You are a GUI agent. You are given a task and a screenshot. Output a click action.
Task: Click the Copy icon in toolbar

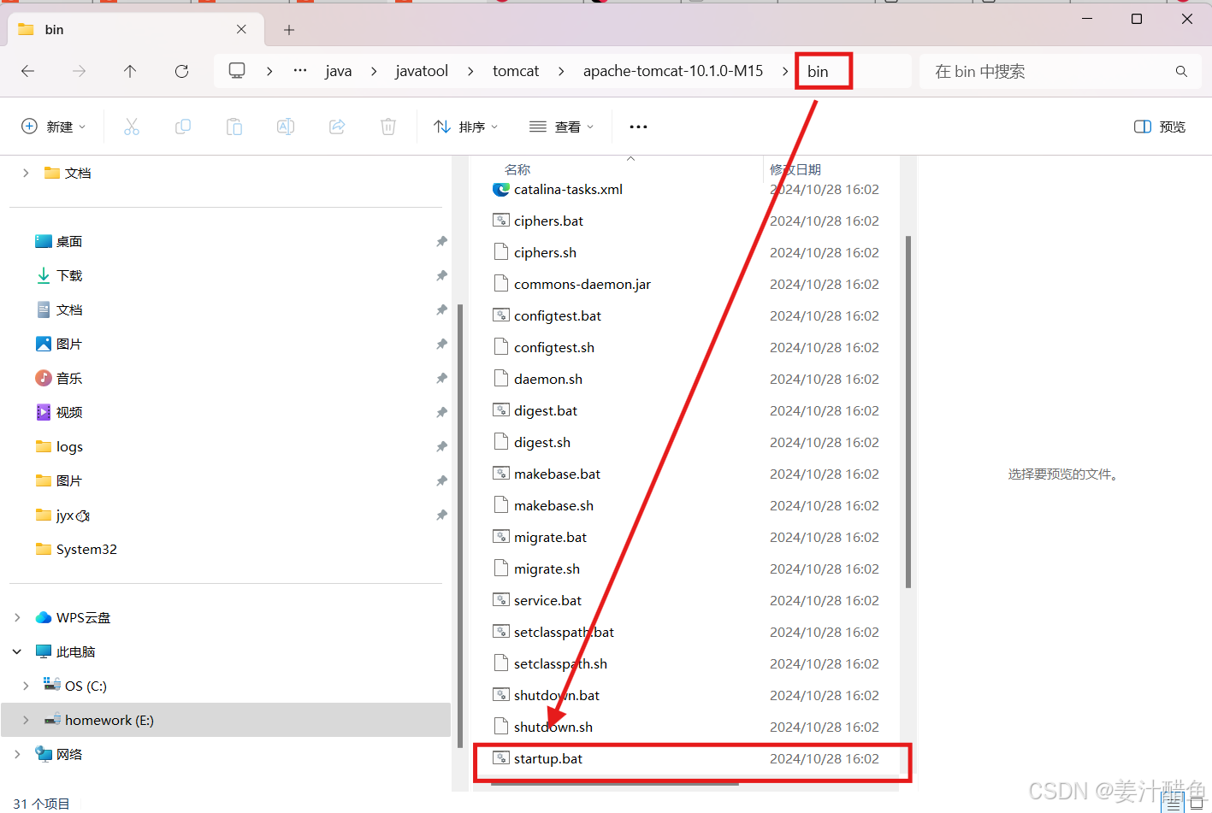(x=183, y=127)
